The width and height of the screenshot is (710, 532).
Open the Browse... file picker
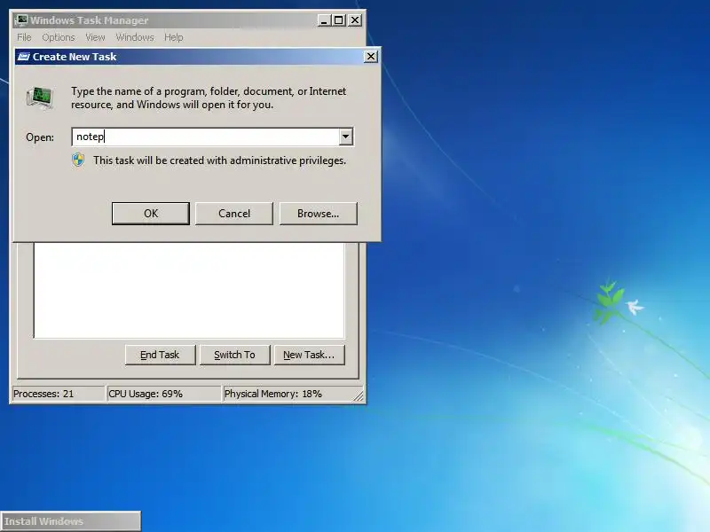(x=319, y=213)
